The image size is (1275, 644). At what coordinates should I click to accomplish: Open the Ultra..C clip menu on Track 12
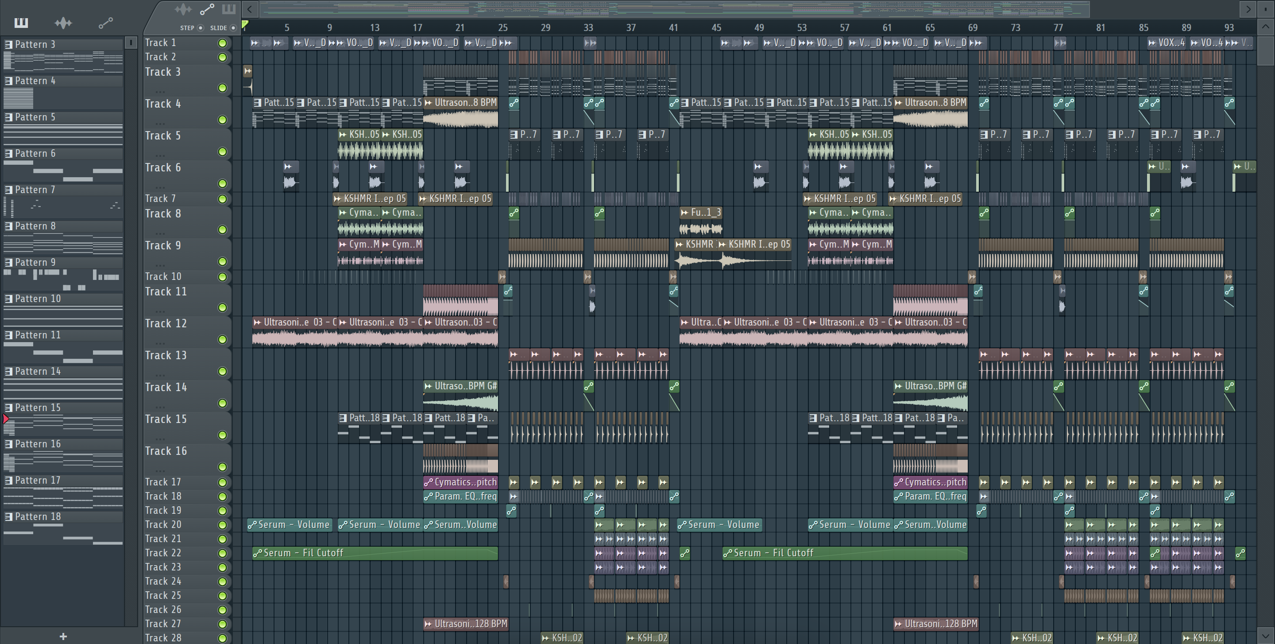(684, 323)
